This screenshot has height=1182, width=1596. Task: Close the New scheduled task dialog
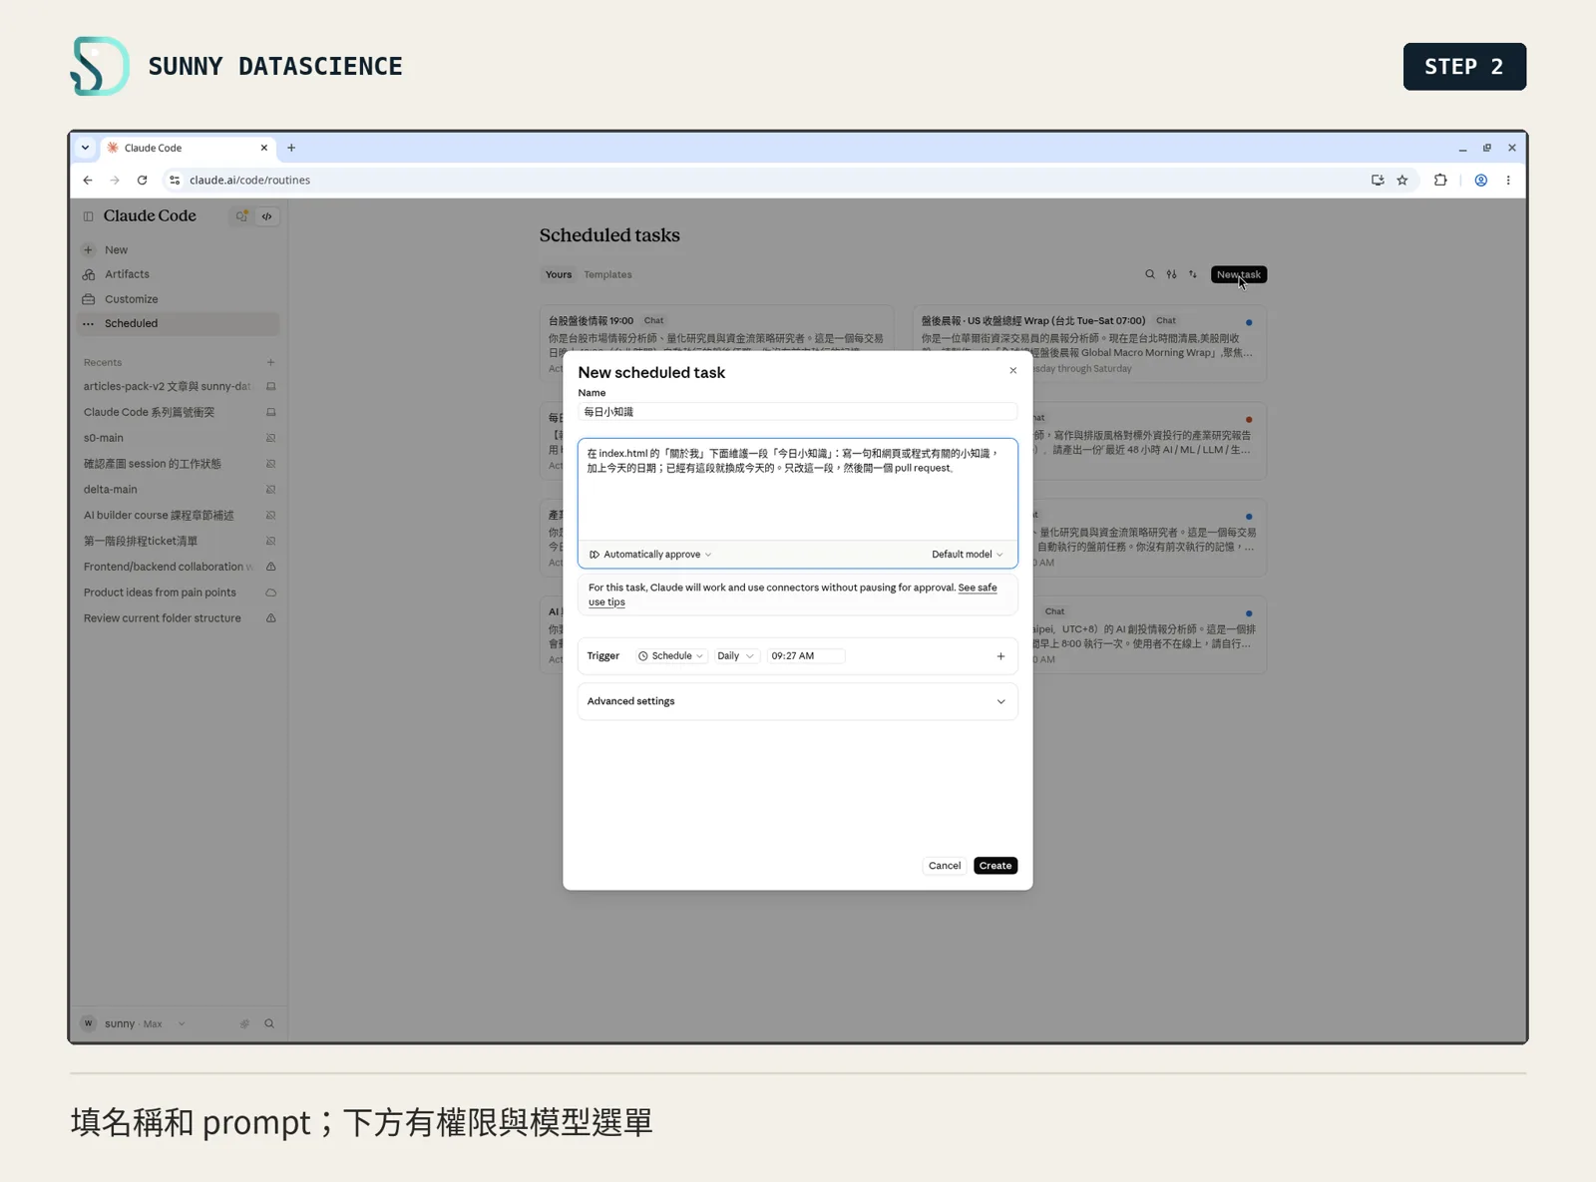1012,371
